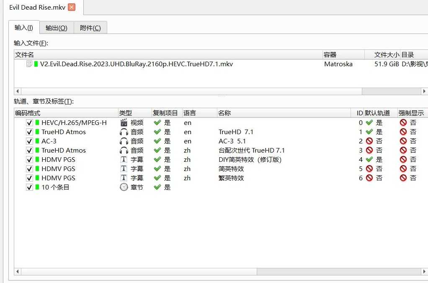Click the right arrow of the bottom scrollbar
The image size is (428, 283).
(x=425, y=271)
